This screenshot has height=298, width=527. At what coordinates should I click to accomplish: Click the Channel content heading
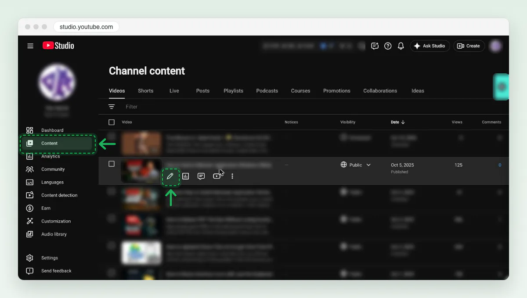[x=147, y=71]
